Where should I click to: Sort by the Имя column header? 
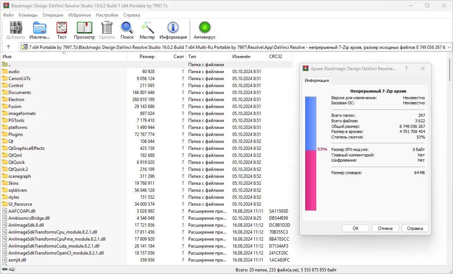64,57
